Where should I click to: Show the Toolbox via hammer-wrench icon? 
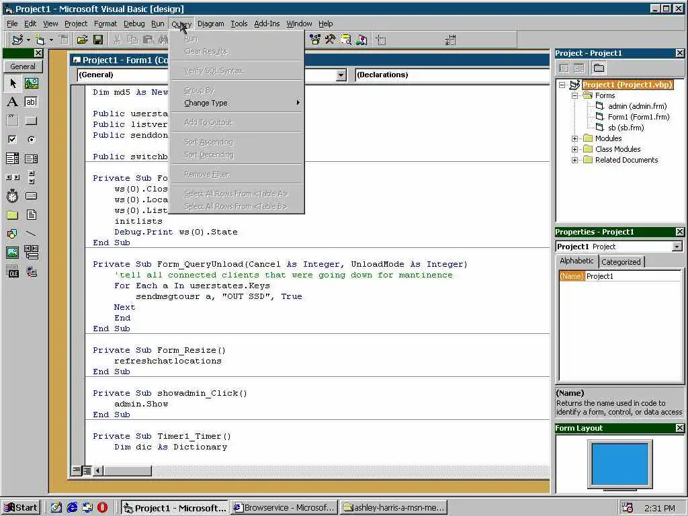point(331,40)
